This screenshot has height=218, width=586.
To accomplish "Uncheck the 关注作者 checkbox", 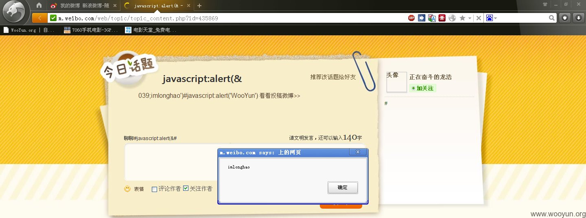I will coord(186,188).
